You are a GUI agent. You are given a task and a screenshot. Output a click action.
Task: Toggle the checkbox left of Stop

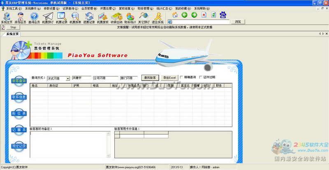(3, 27)
